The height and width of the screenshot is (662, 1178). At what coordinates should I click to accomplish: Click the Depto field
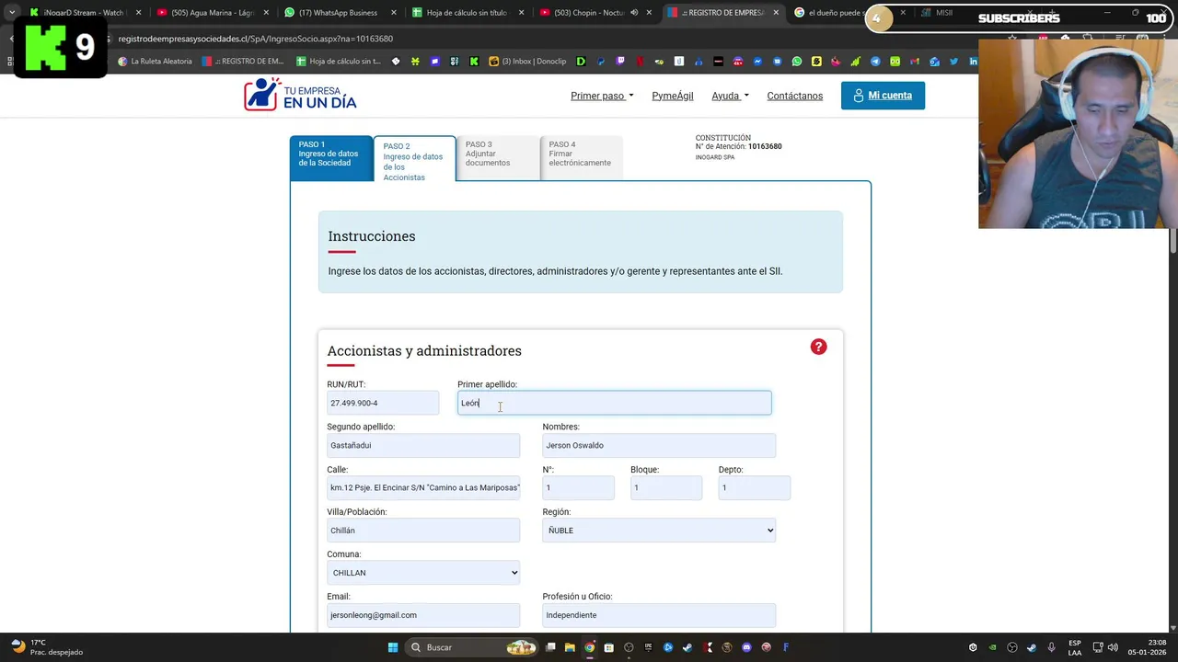pos(754,487)
